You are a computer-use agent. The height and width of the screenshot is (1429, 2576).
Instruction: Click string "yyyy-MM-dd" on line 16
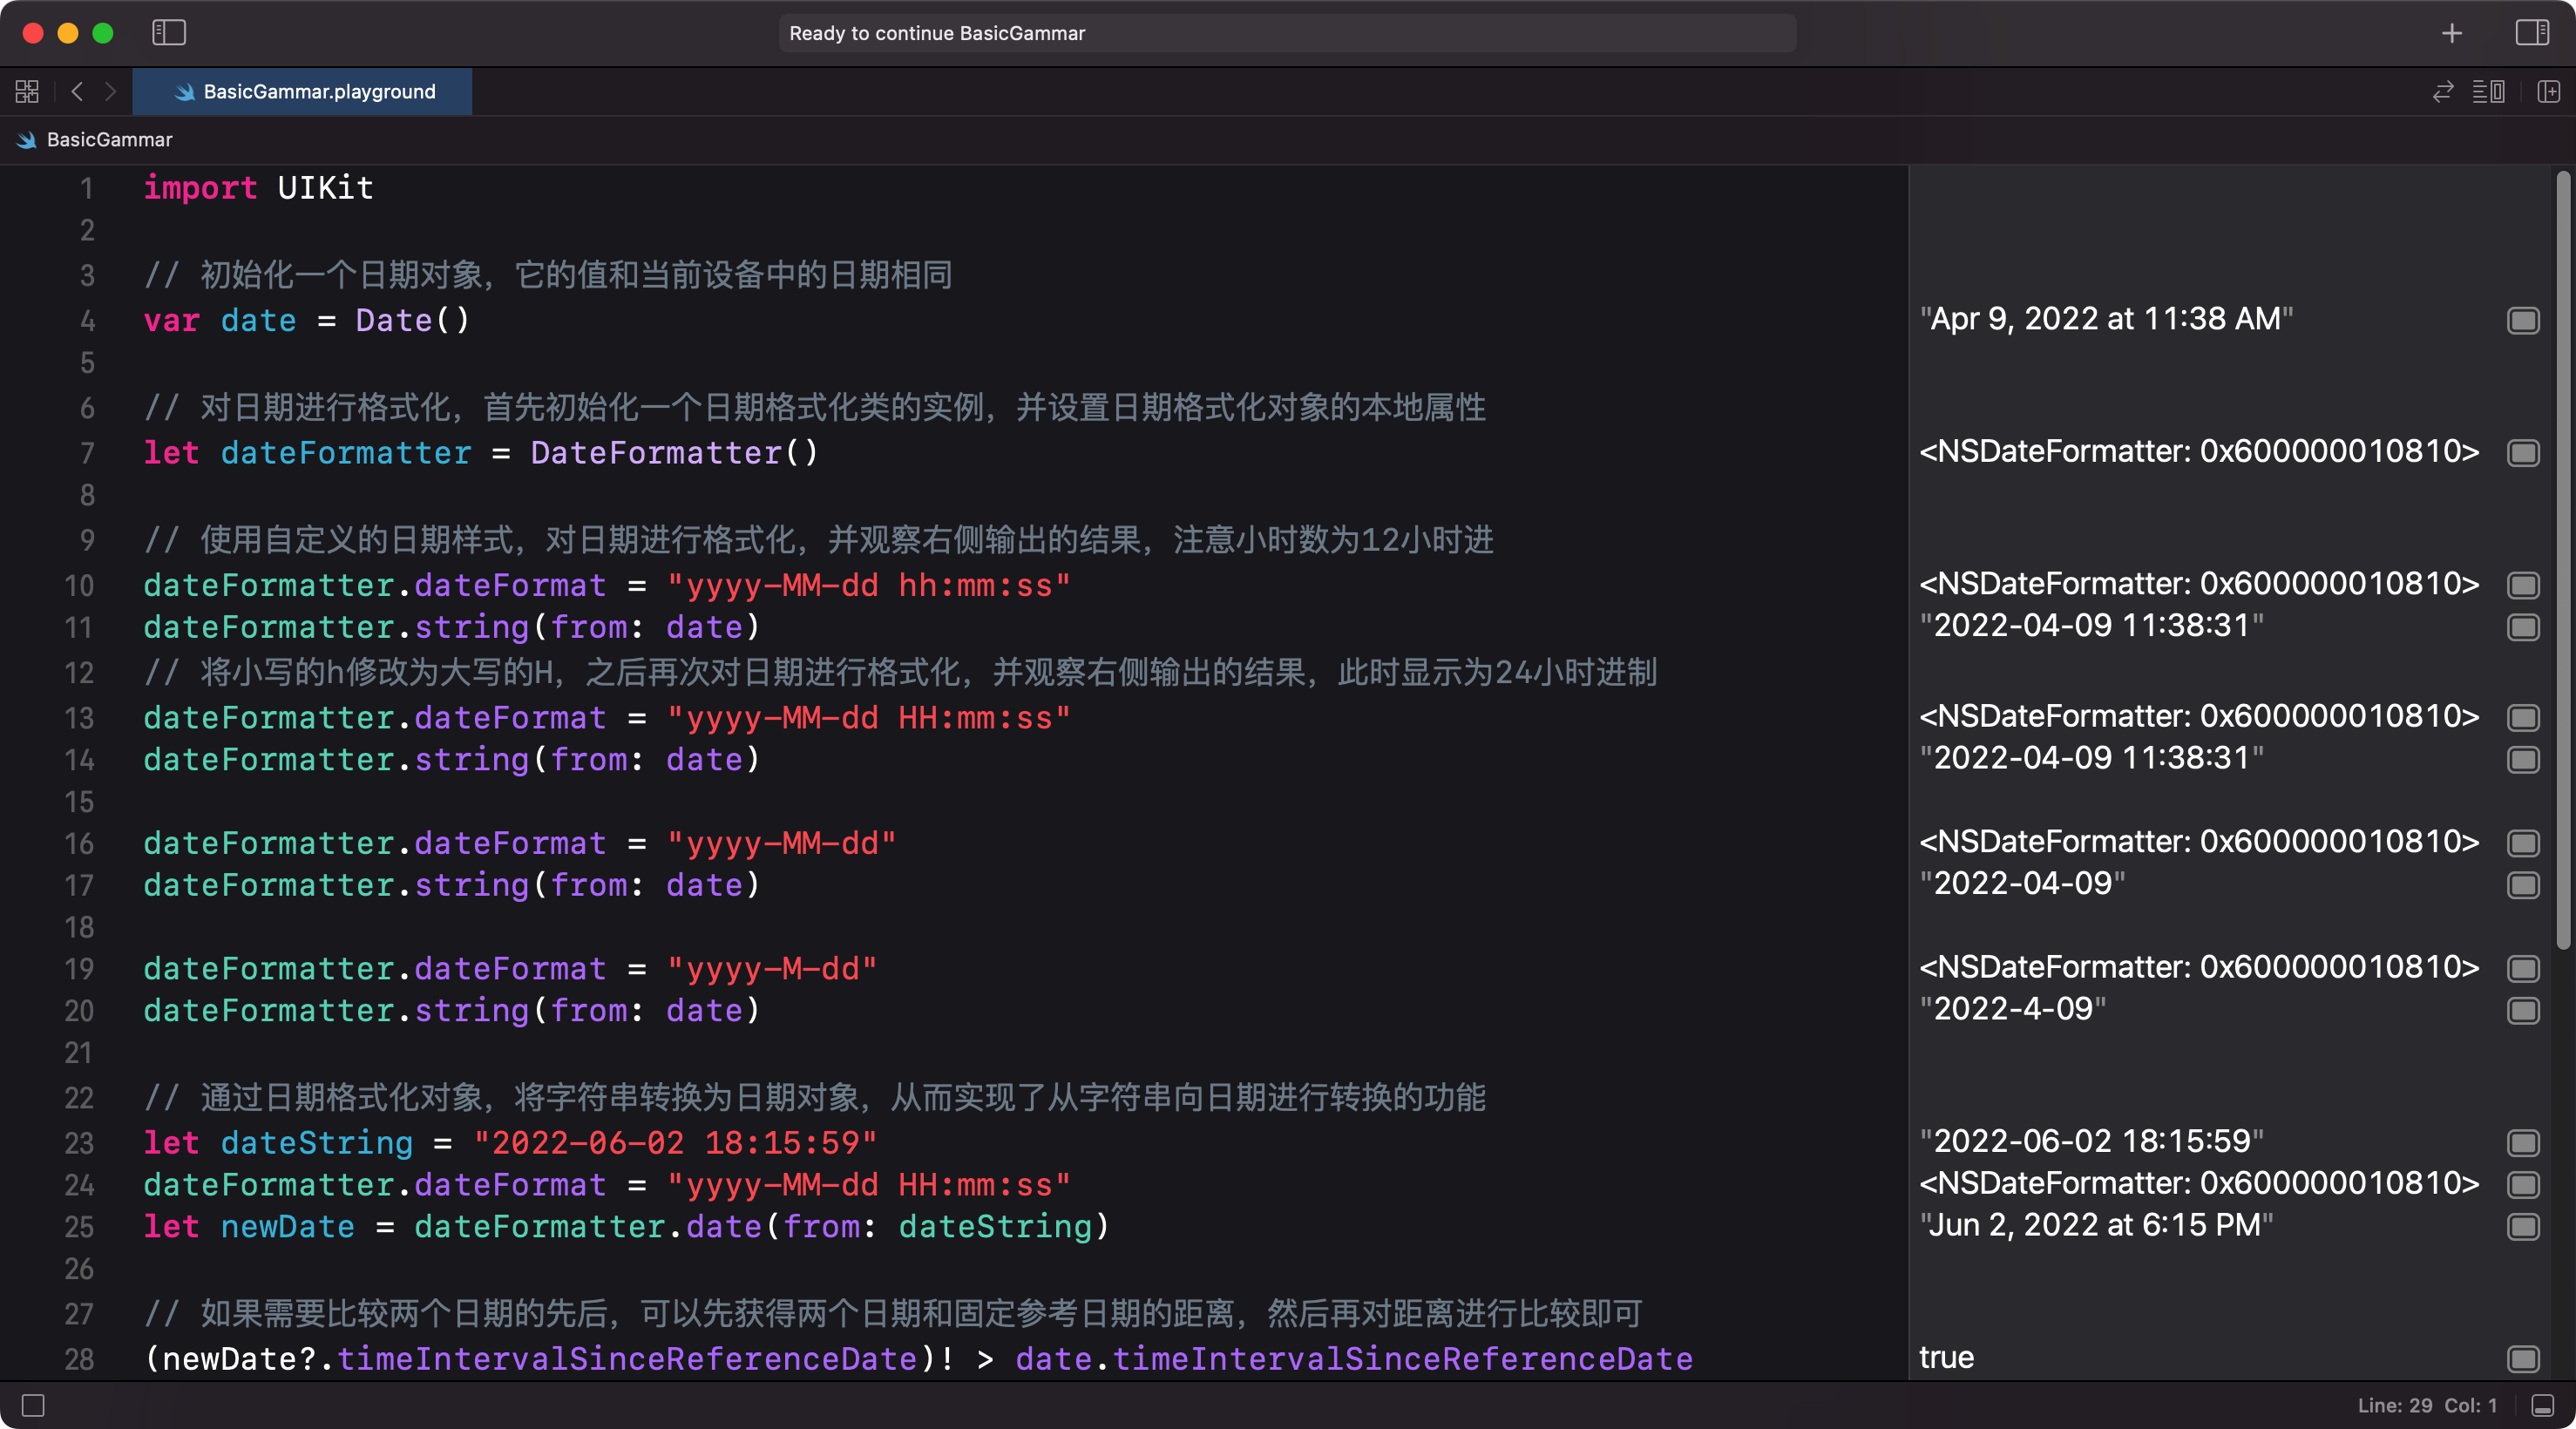781,843
